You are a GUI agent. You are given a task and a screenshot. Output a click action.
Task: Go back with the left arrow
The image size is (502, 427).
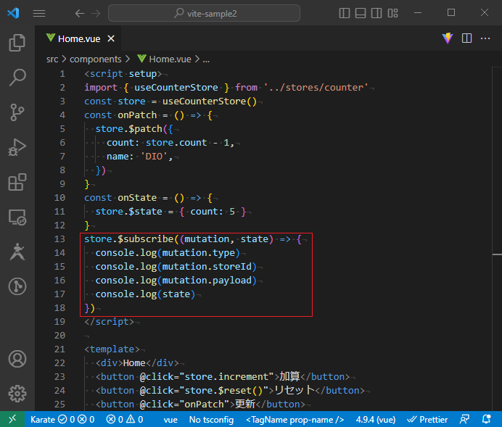click(x=80, y=14)
